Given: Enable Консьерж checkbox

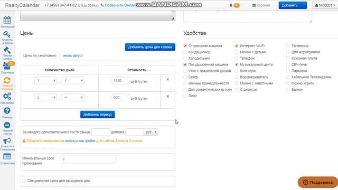Looking at the screenshot, I should tap(237, 71).
